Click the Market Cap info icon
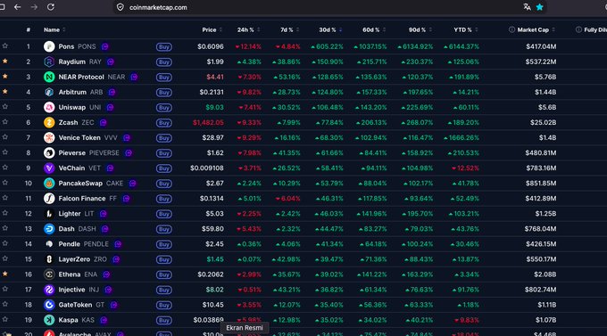 511,29
